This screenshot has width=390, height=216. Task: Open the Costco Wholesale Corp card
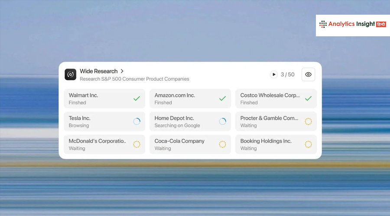tap(276, 98)
